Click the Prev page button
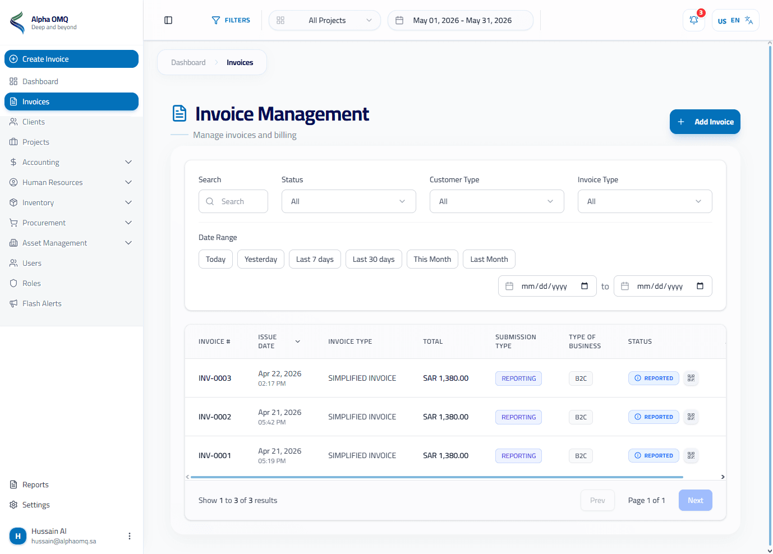 pyautogui.click(x=597, y=500)
